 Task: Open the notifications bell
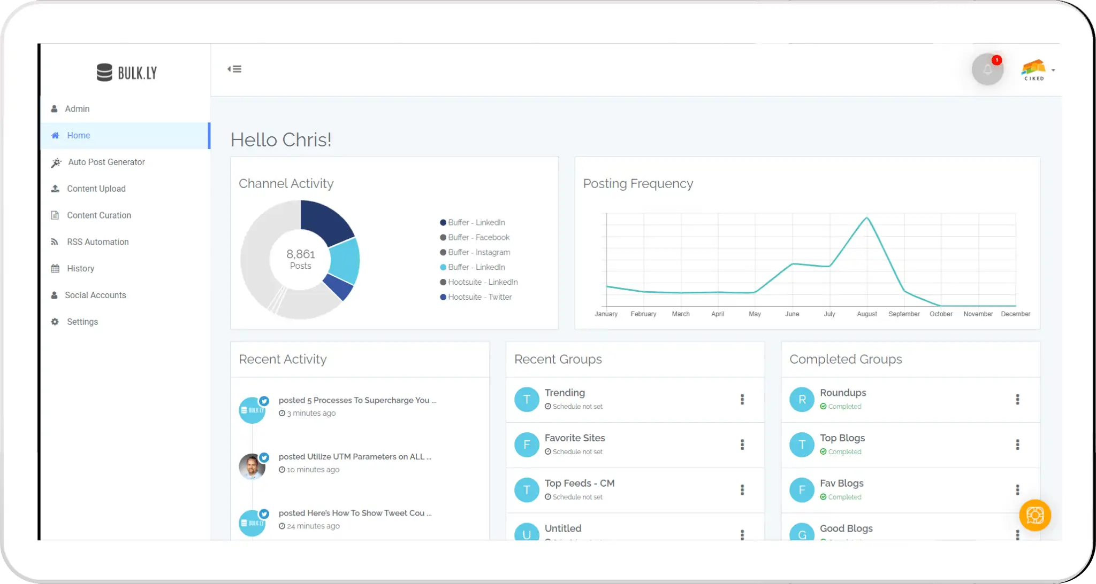click(x=987, y=69)
